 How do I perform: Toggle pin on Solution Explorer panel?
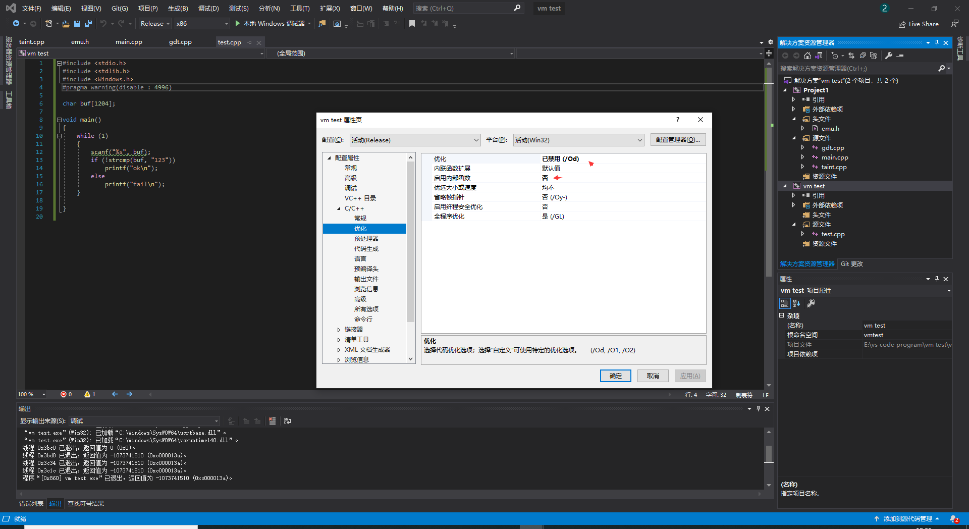937,43
